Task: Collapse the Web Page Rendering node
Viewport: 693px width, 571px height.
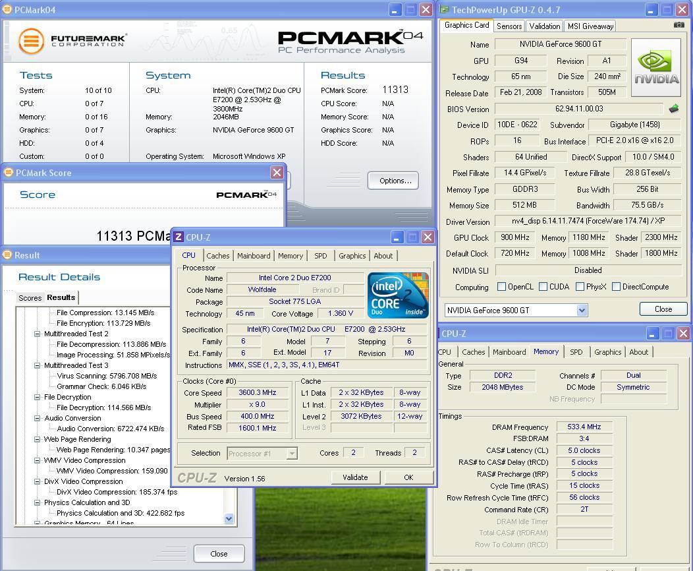Action: click(x=38, y=439)
